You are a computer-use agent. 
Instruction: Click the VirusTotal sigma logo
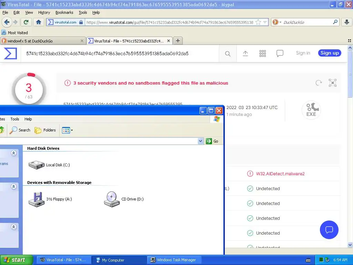click(x=10, y=53)
